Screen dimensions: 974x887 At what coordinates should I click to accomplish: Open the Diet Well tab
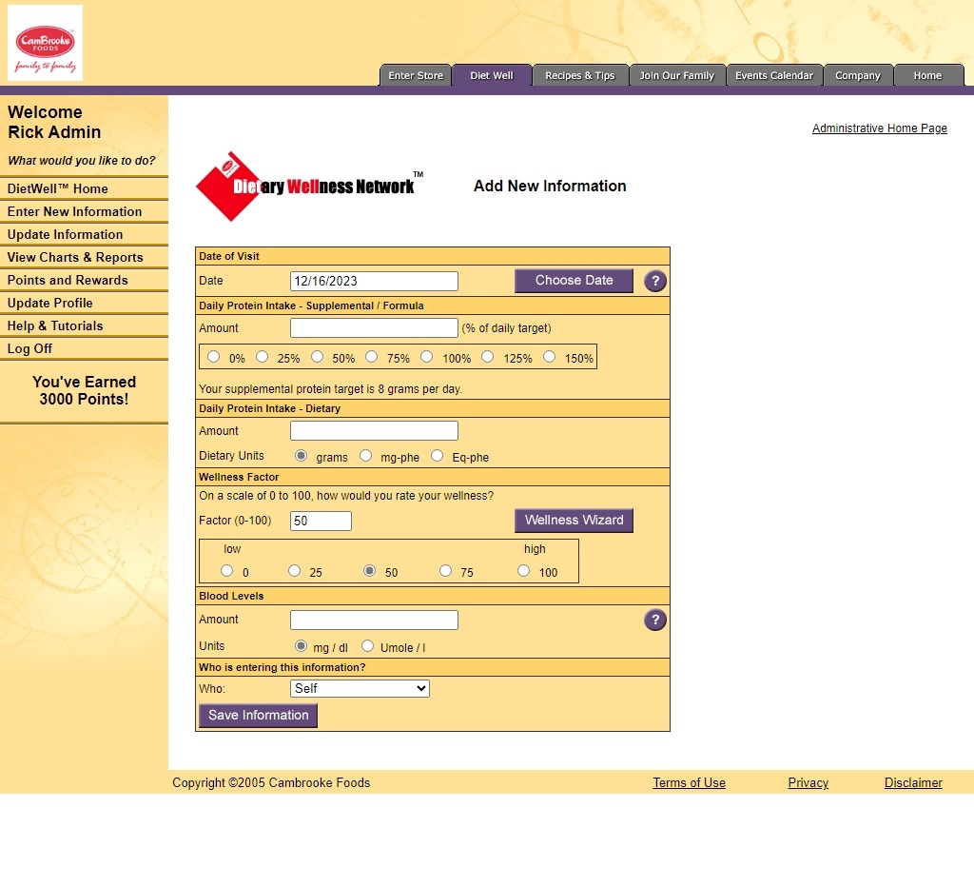coord(491,76)
